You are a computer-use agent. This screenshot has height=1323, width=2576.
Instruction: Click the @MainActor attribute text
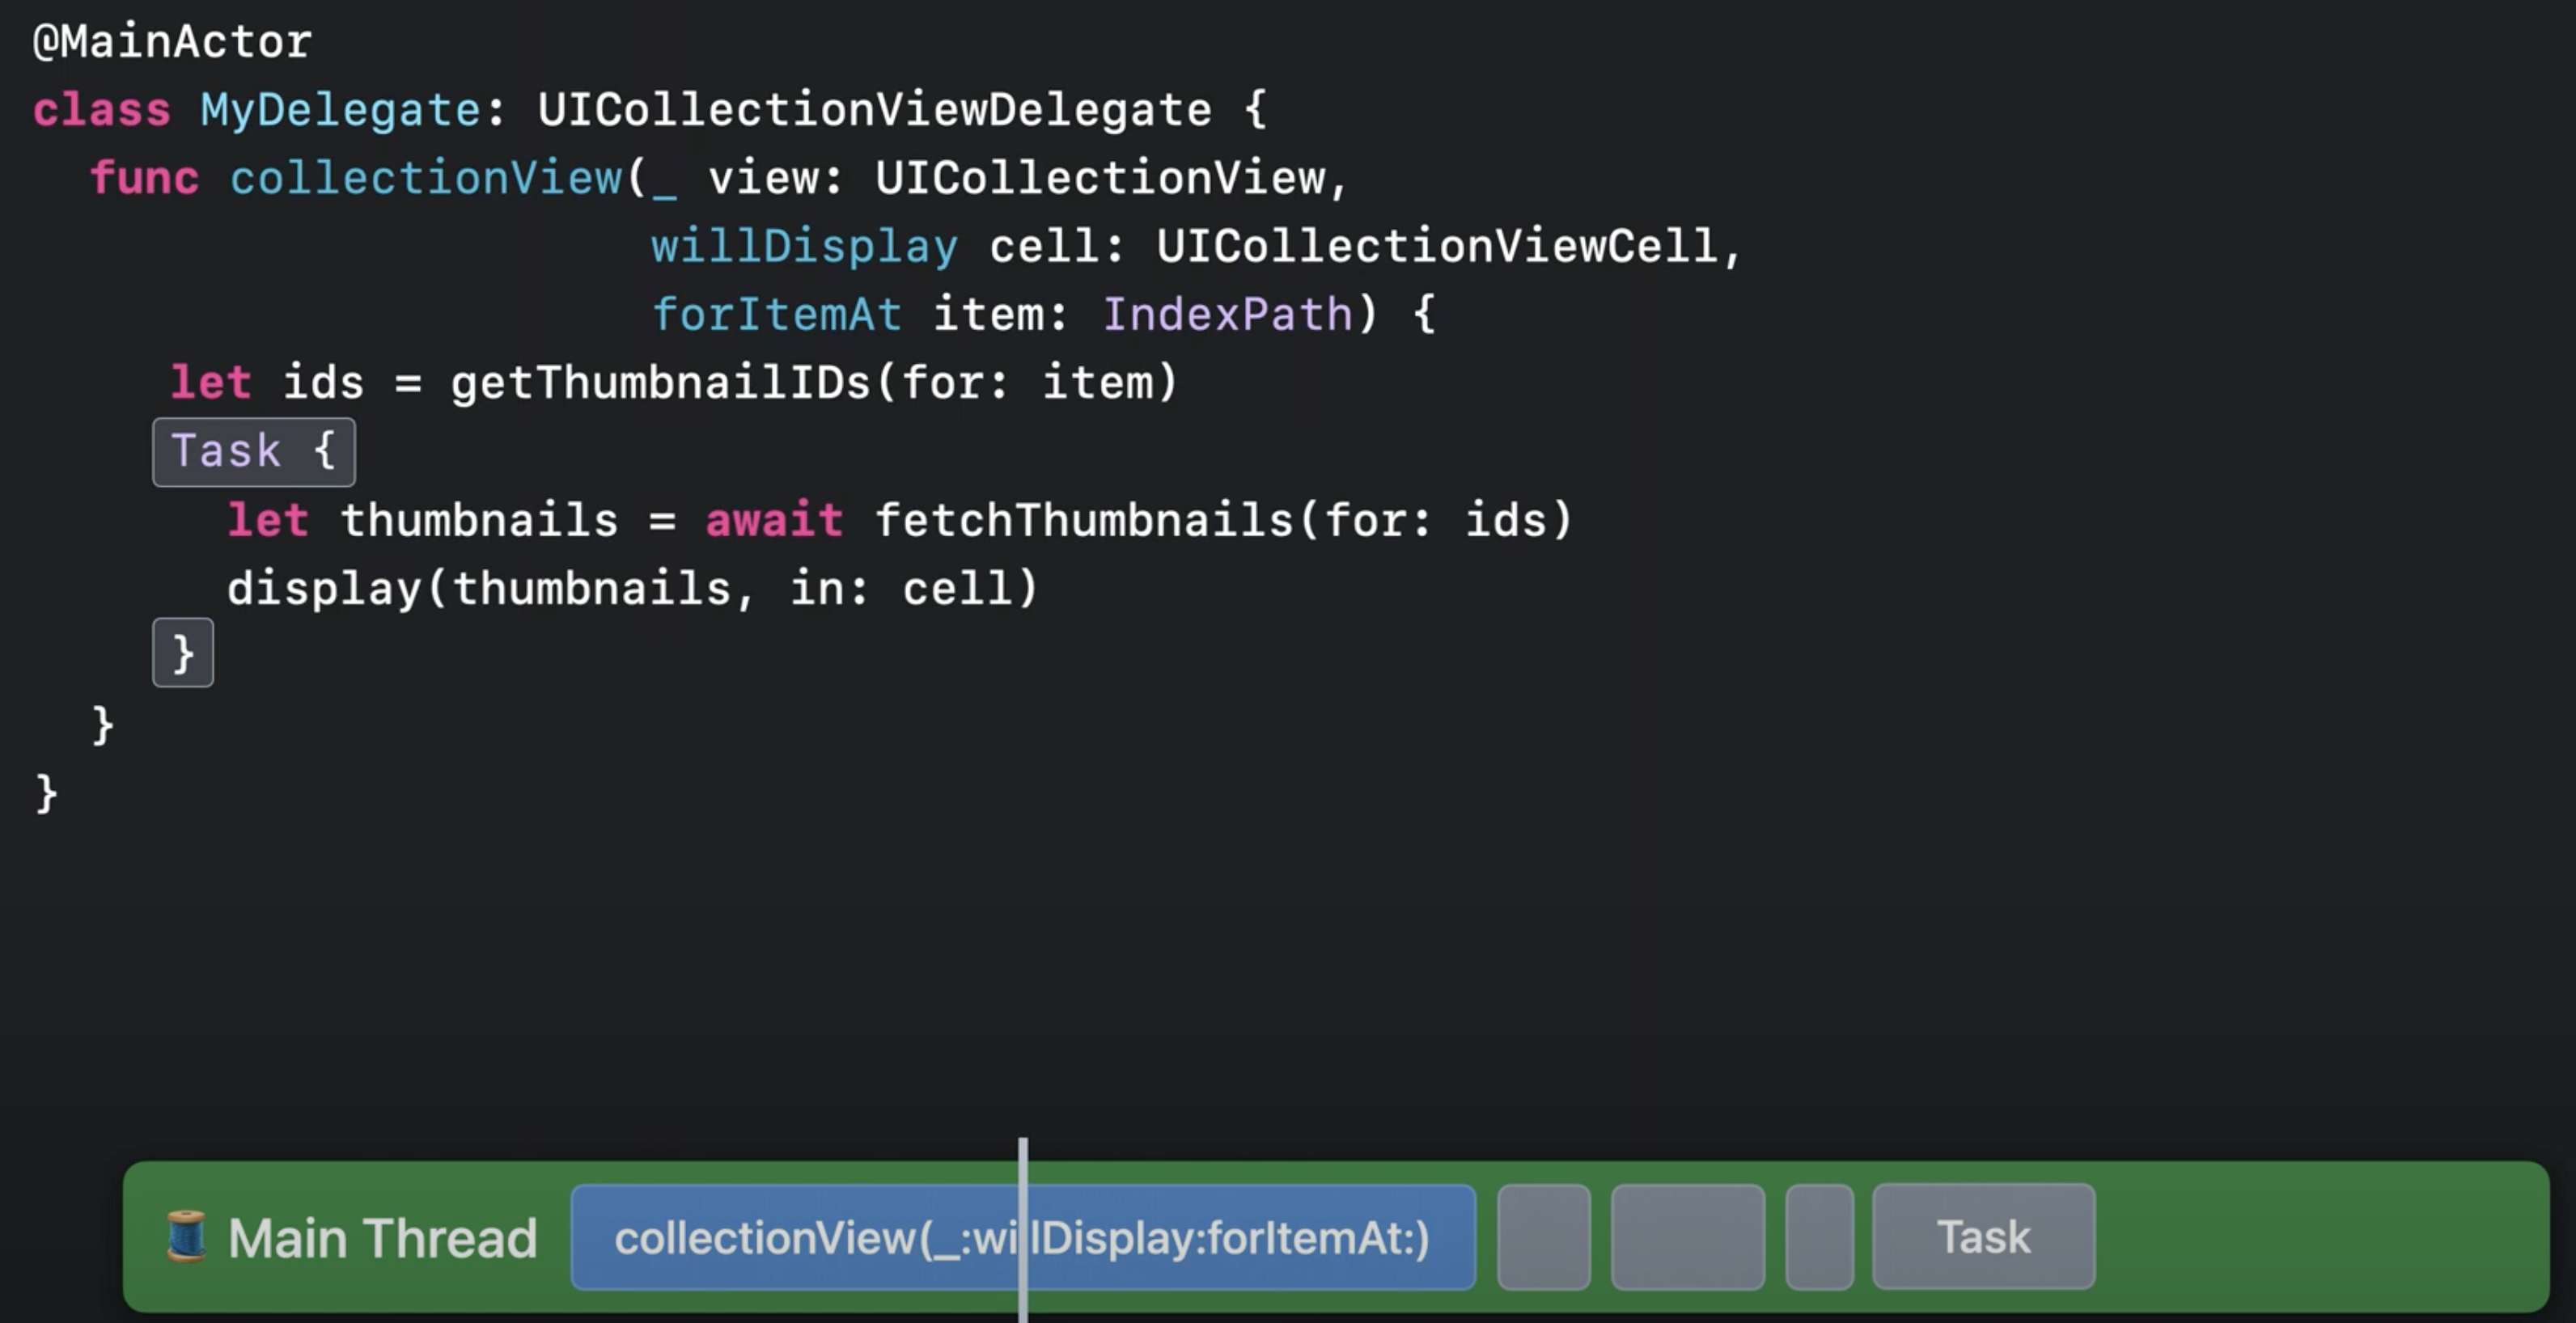coord(172,42)
